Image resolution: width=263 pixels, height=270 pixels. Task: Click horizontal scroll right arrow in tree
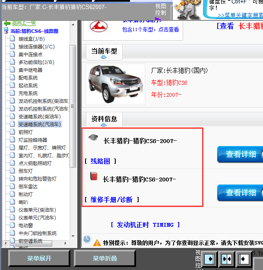pos(65,243)
